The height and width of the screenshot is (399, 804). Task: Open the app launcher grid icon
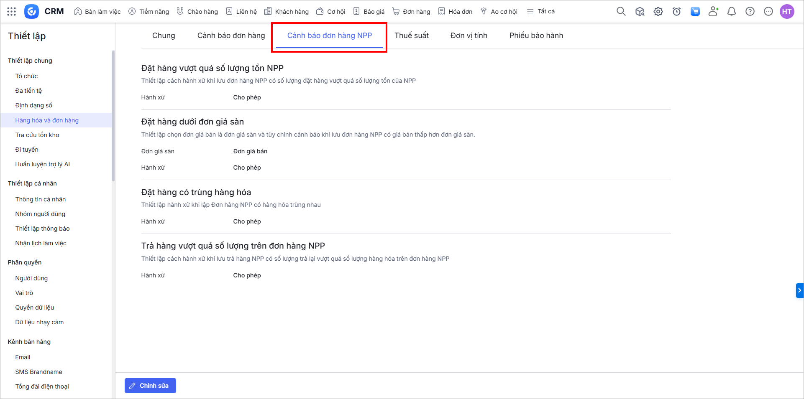(12, 12)
